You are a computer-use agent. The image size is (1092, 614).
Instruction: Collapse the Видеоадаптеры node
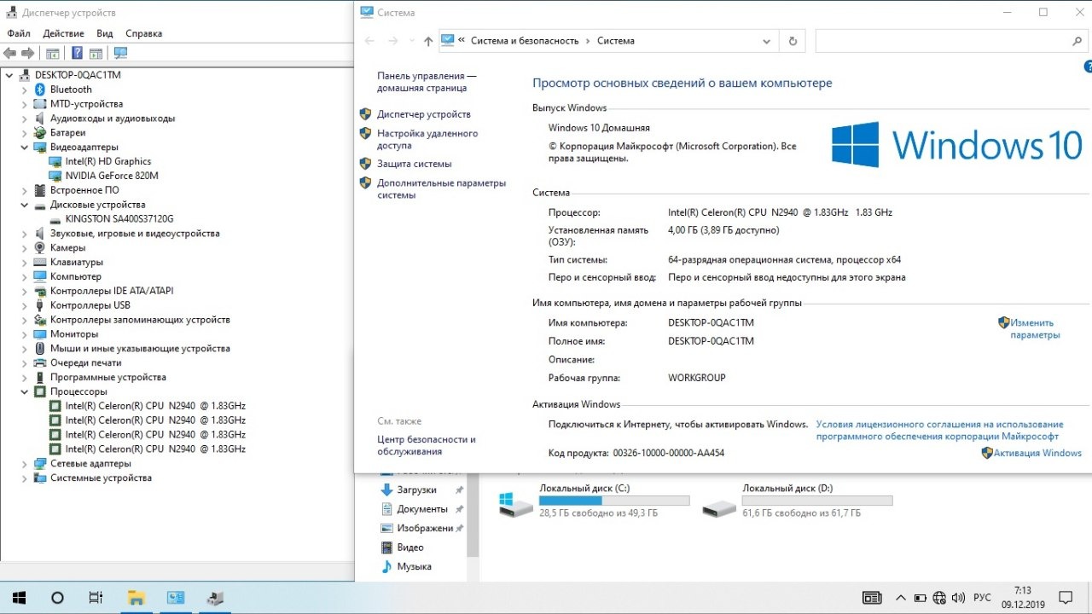(24, 148)
